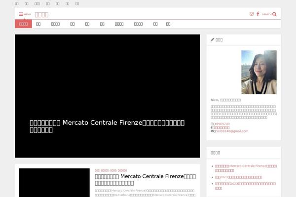Screen dimensions: 296x197
Task: Click the author profile photo
Action: pos(259,72)
